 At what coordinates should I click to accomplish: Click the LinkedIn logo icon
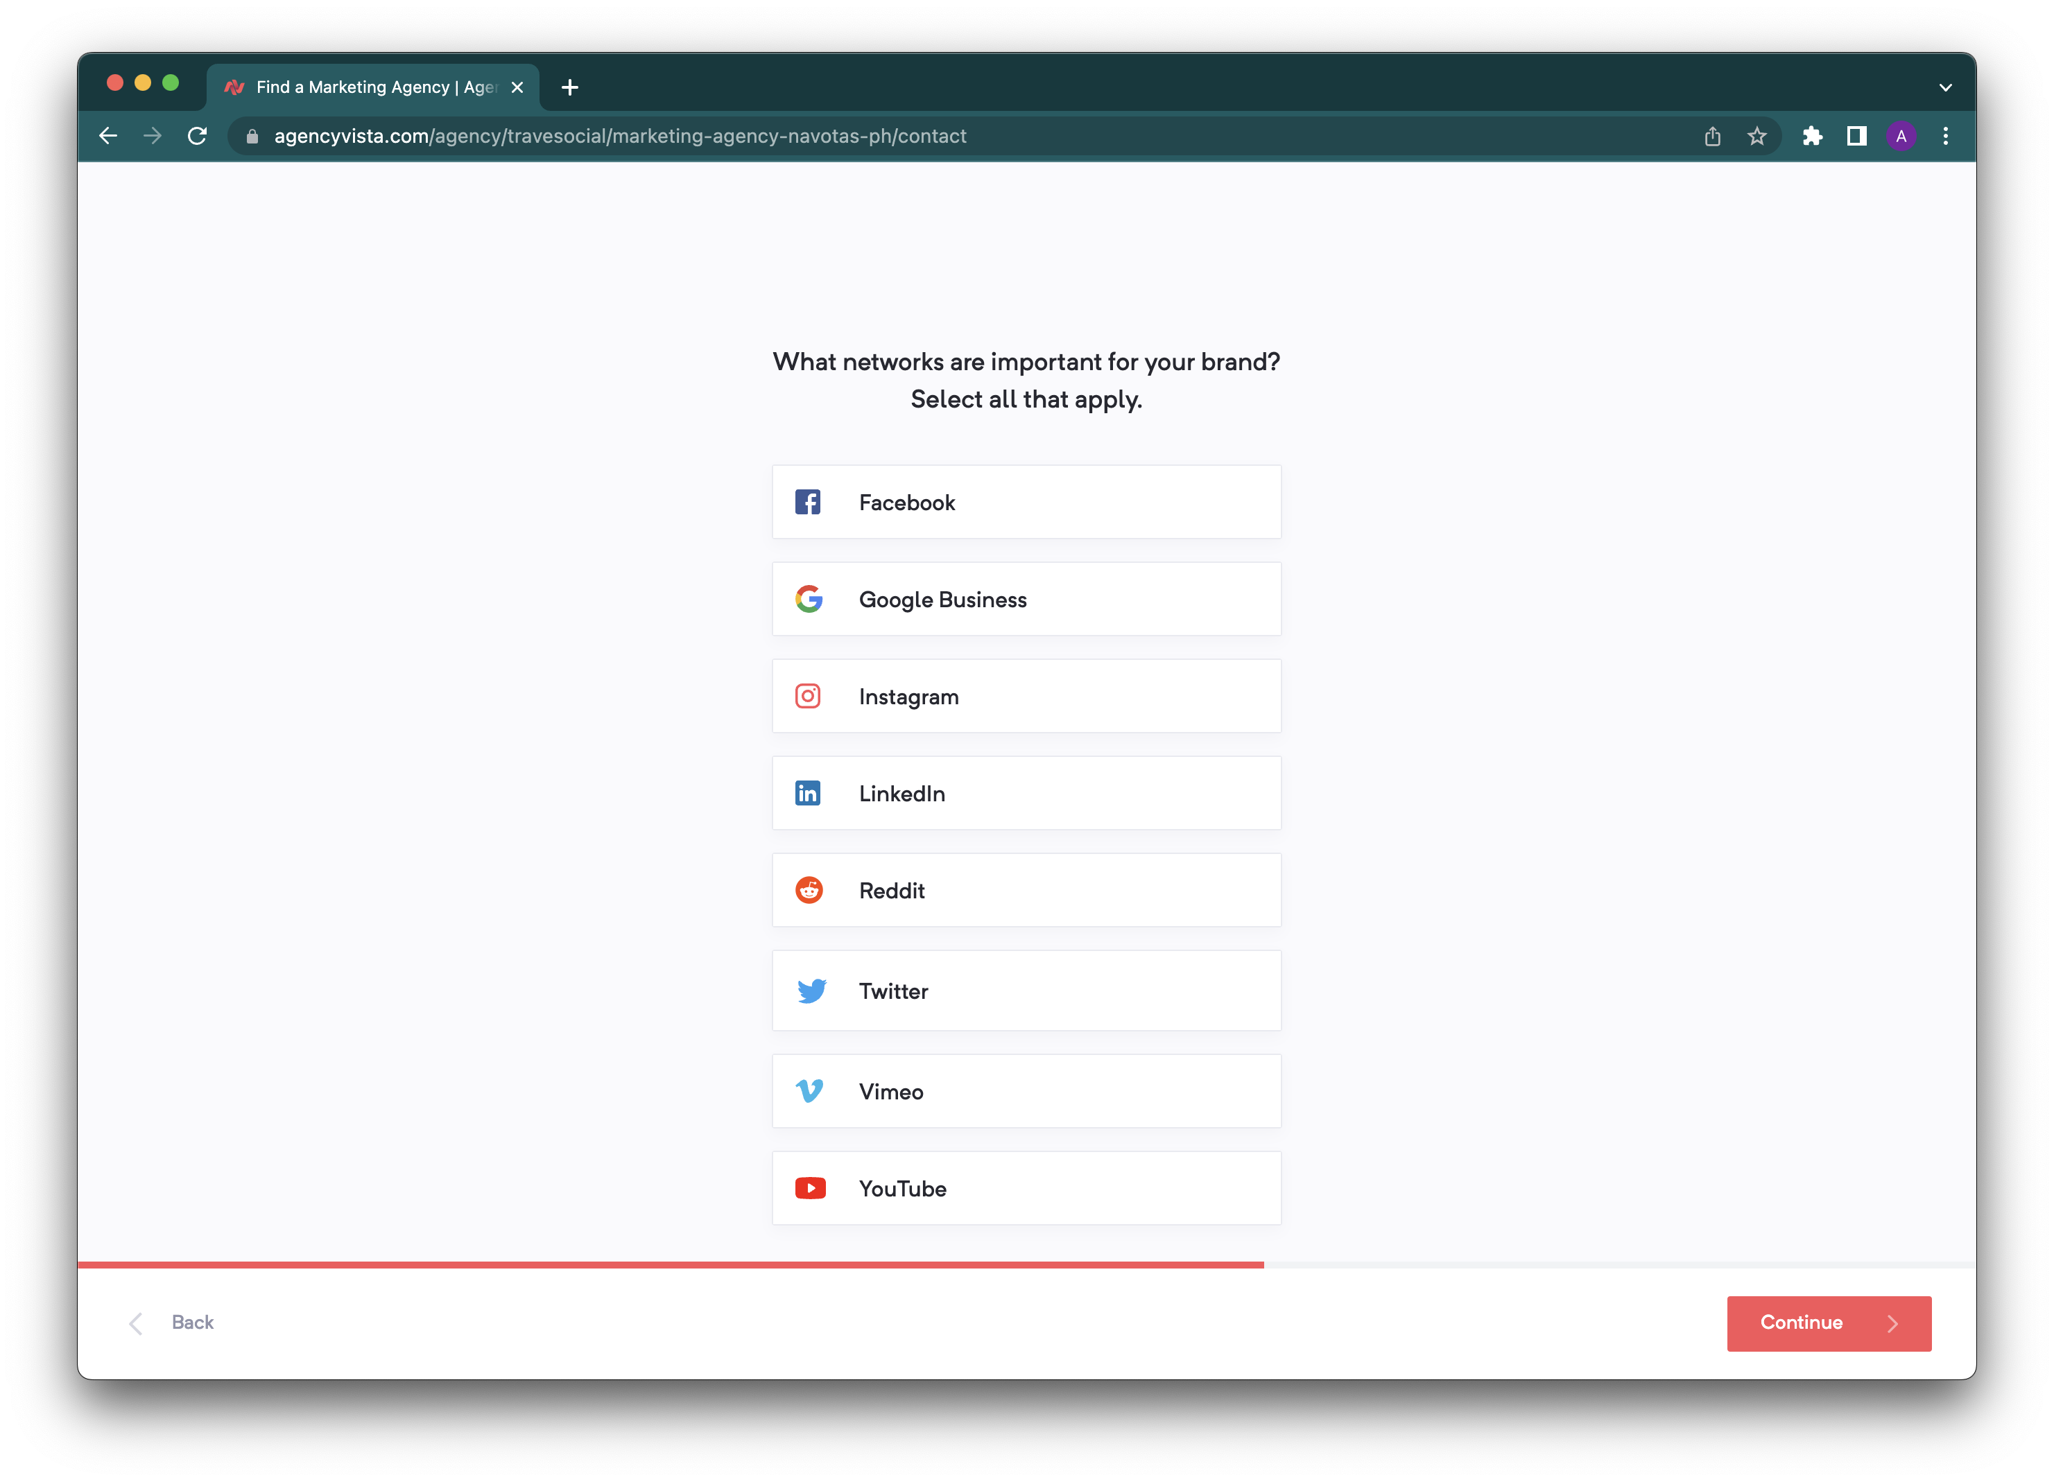coord(807,793)
